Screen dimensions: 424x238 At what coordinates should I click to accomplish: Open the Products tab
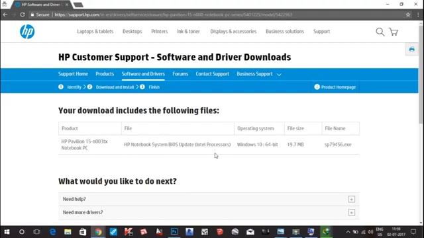pos(105,74)
